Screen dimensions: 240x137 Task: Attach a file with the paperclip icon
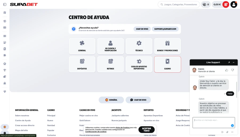227,132
